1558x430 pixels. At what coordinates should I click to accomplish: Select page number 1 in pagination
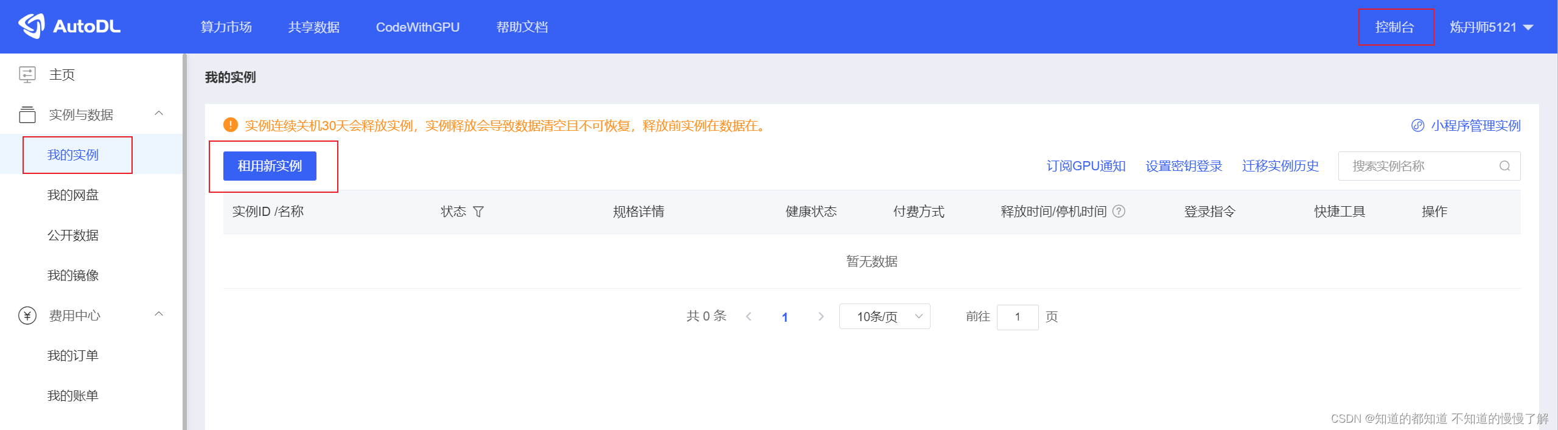tap(785, 317)
